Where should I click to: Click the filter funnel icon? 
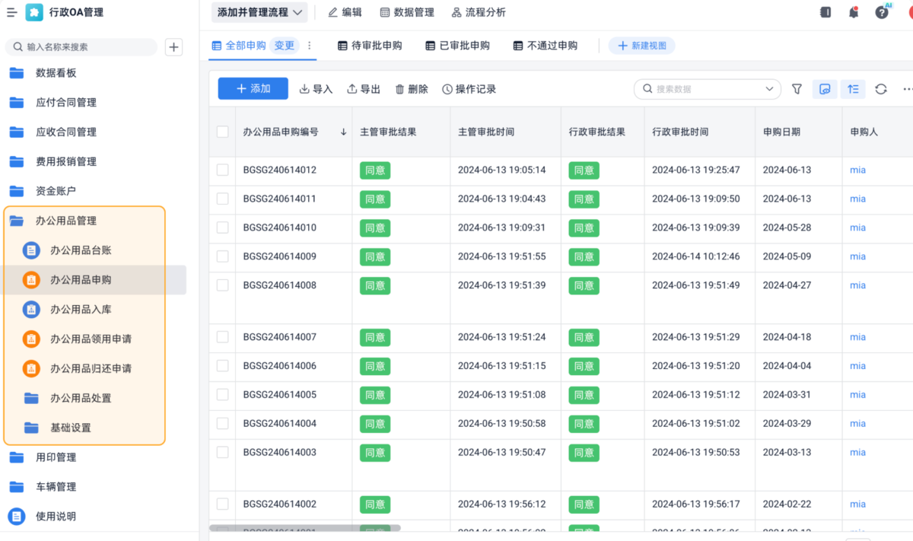click(797, 89)
